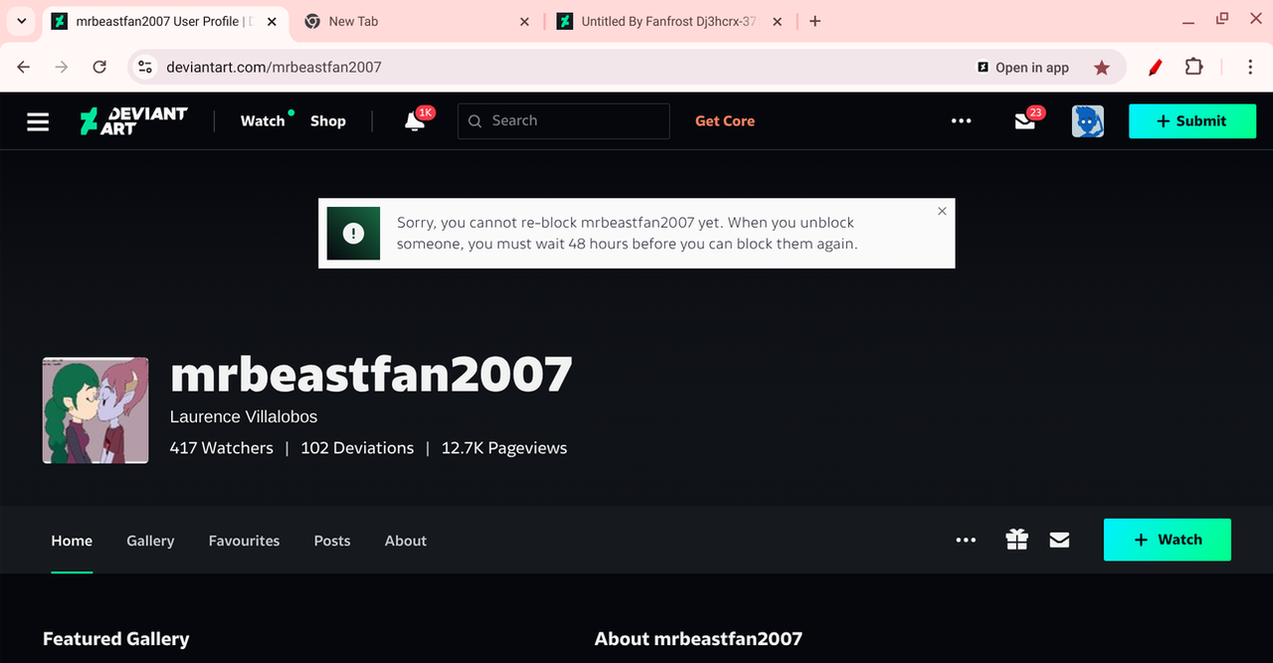Open the notes envelope with 23 badge
This screenshot has height=663, width=1273.
click(1025, 121)
